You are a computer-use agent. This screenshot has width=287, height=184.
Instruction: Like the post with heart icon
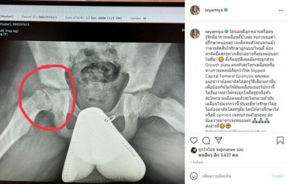pos(194,140)
